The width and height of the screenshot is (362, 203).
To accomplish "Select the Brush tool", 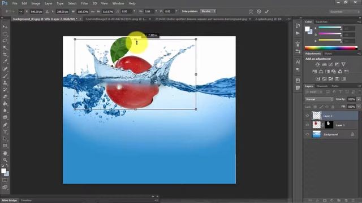I will click(5, 76).
